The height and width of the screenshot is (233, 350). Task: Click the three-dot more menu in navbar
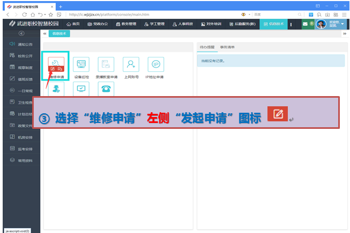tap(291, 24)
